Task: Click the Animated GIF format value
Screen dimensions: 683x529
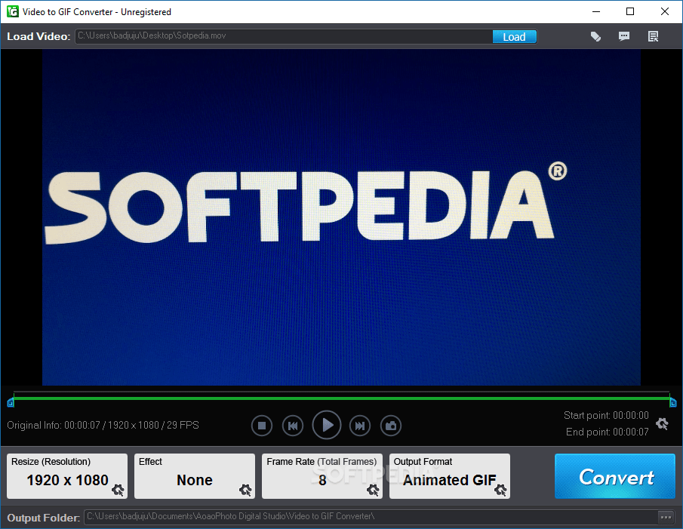Action: 449,480
